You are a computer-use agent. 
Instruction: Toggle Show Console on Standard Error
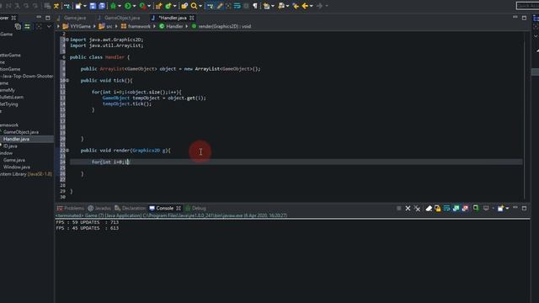point(465,208)
